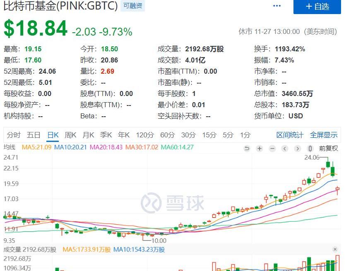Select the 周K weekly chart tab
Image resolution: width=351 pixels, height=271 pixels.
(70, 135)
